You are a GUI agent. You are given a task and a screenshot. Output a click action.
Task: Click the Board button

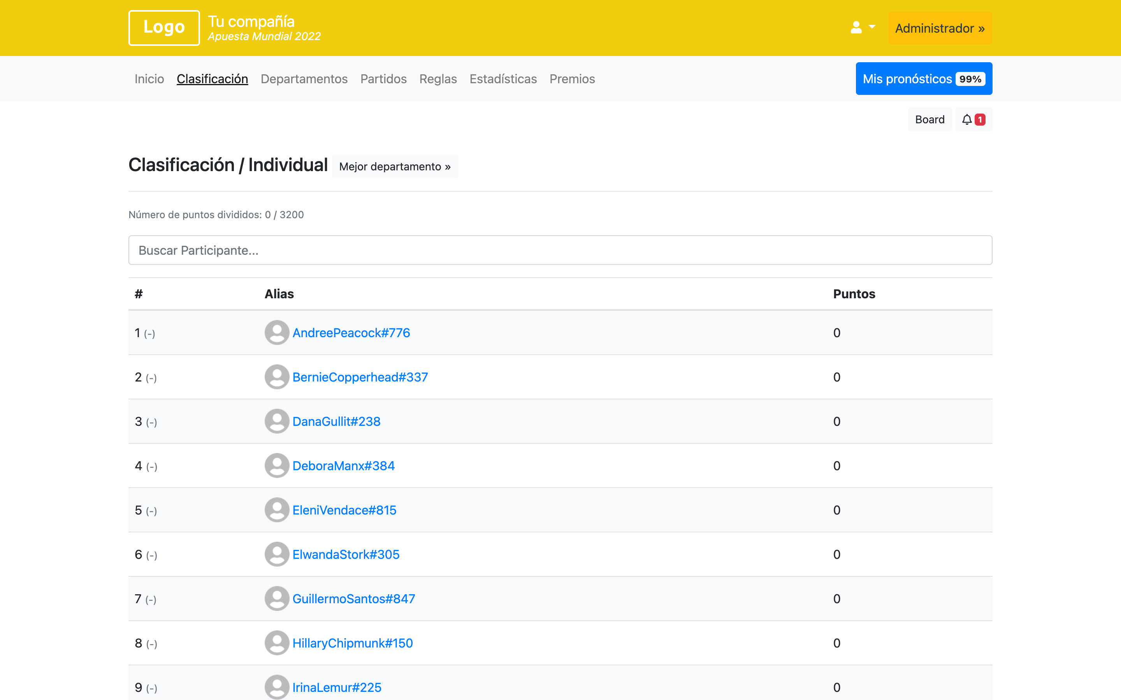point(929,119)
